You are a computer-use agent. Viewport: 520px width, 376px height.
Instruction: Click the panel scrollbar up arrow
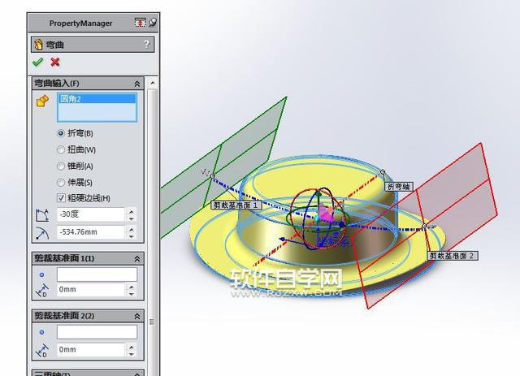pos(152,83)
